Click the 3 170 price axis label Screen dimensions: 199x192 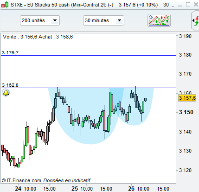185,74
